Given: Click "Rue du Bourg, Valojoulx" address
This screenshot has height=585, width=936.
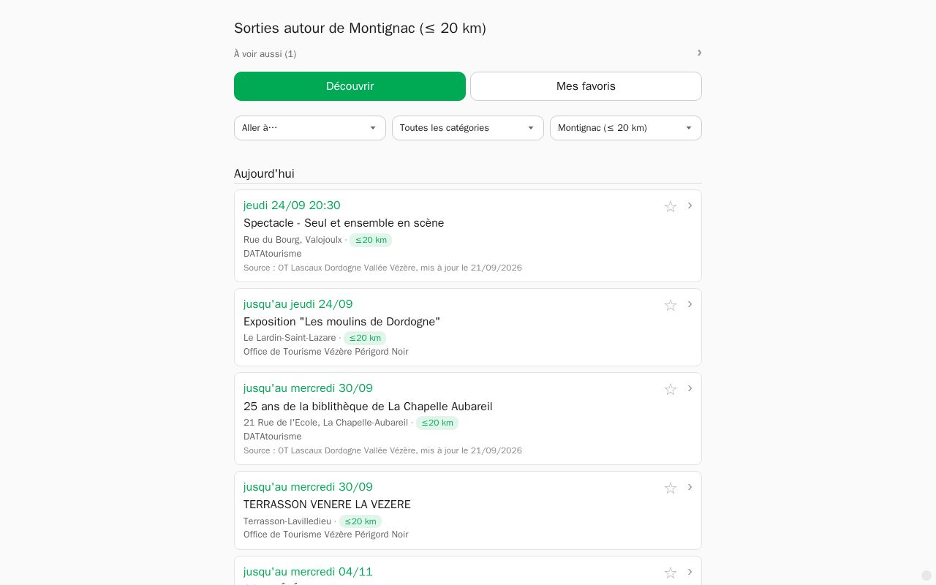Looking at the screenshot, I should [292, 240].
